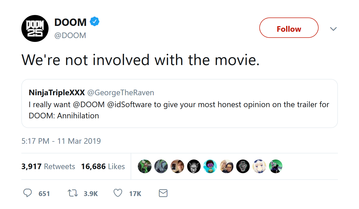The height and width of the screenshot is (209, 359).
Task: View the 3,917 Retweets list
Action: tap(48, 167)
